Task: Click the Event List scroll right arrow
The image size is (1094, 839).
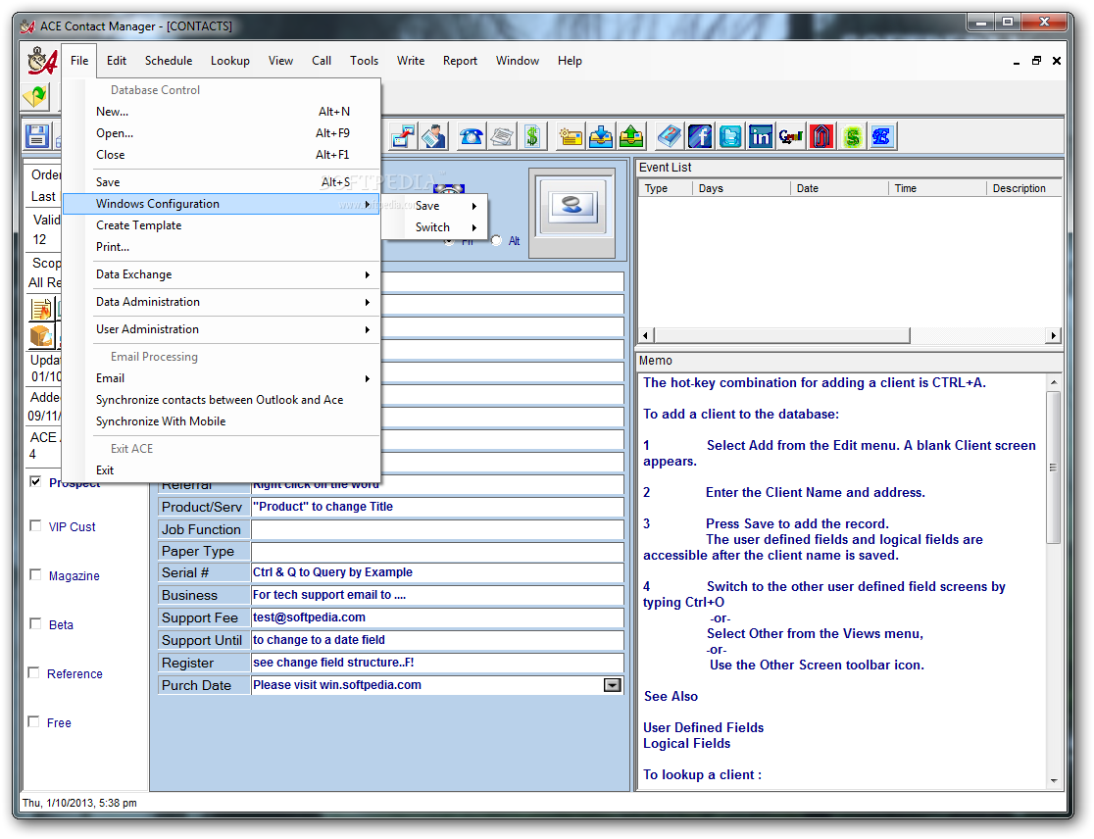Action: click(x=1053, y=335)
